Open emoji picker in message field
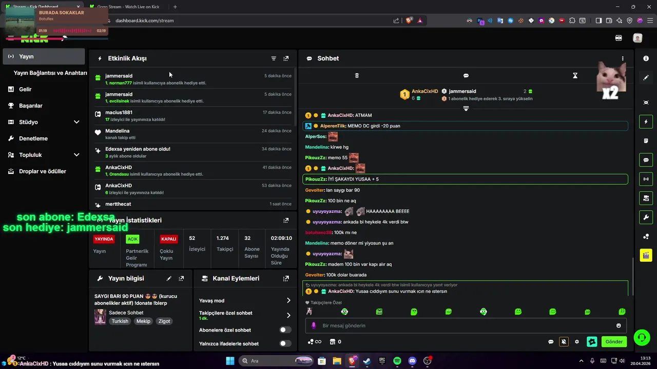 click(x=619, y=325)
